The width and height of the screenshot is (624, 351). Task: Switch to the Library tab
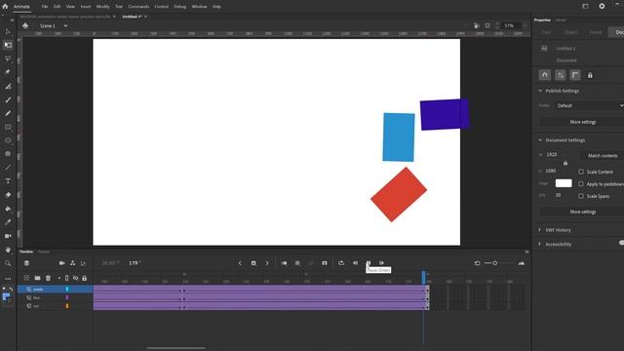(x=561, y=19)
